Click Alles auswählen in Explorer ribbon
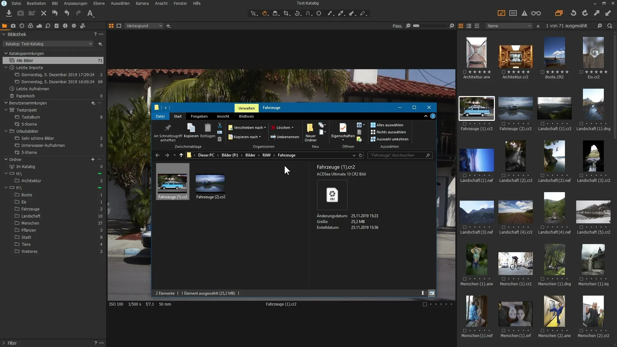The image size is (617, 347). click(387, 125)
